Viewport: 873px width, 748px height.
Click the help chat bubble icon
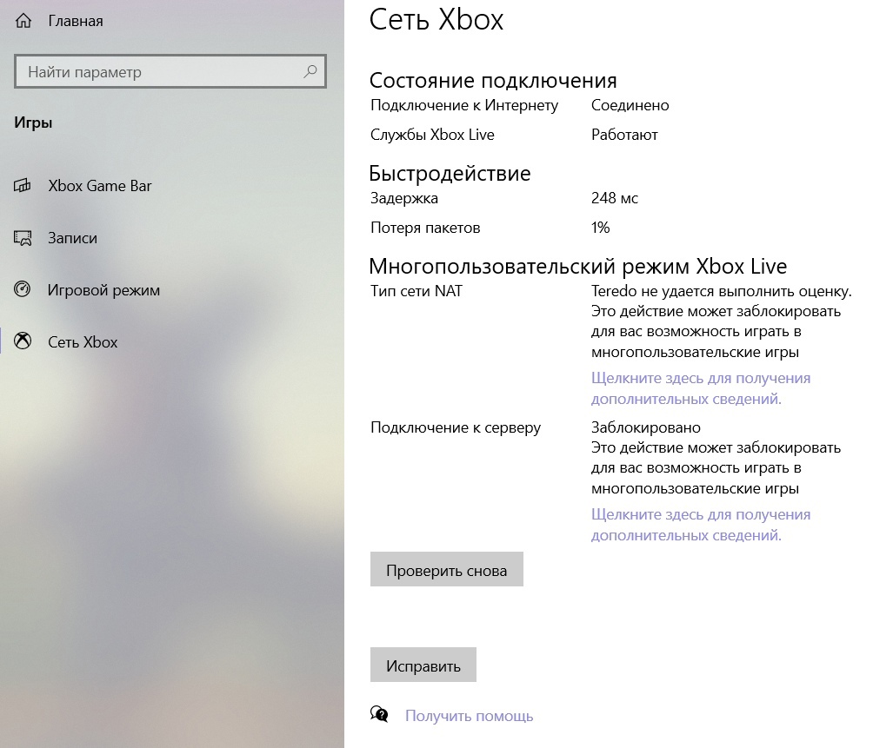pyautogui.click(x=379, y=715)
